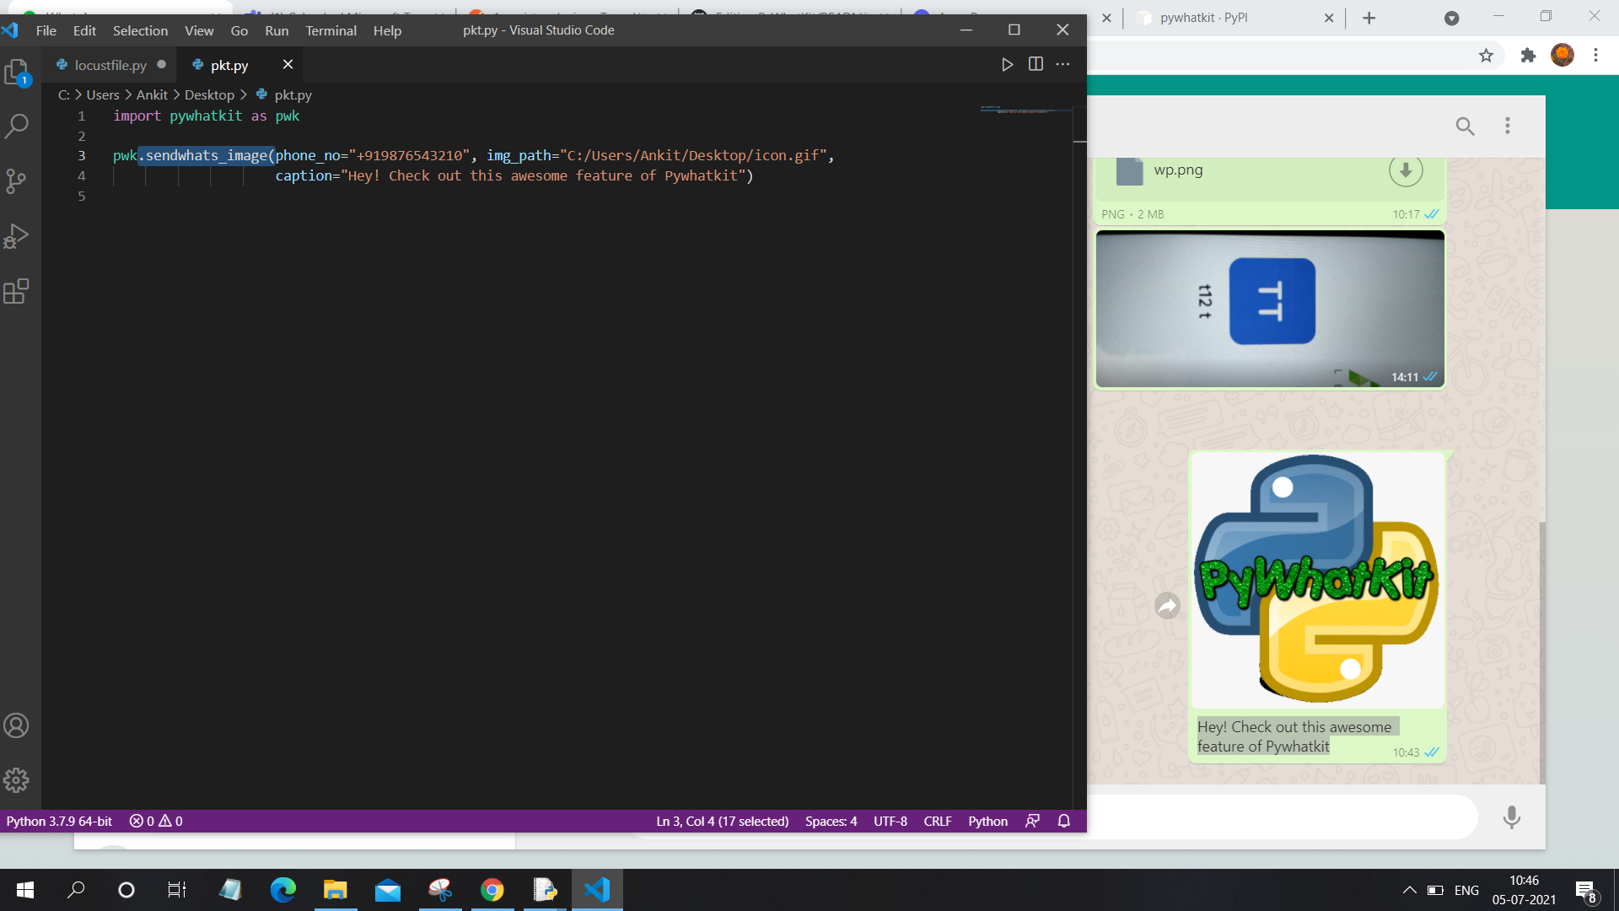
Task: Open Windows taskbar search
Action: pos(76,890)
